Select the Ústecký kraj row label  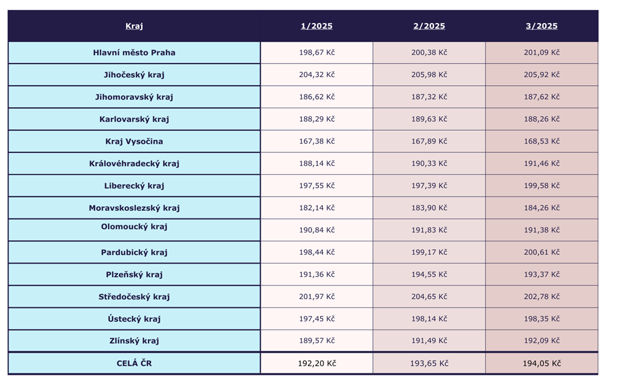point(134,319)
